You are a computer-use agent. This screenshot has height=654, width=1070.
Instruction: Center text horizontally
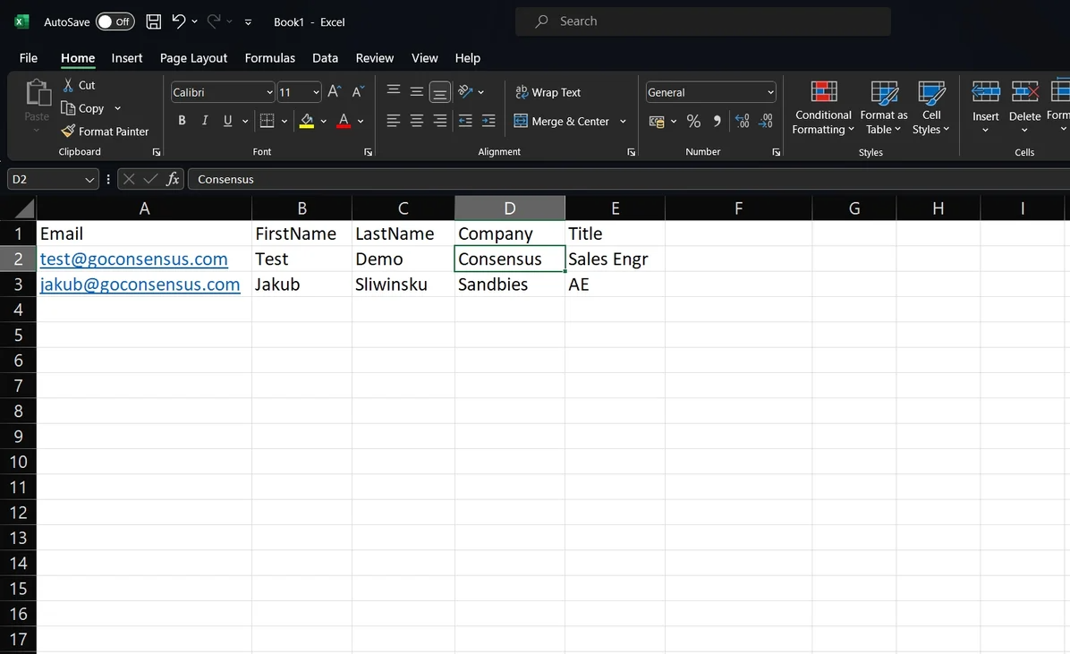(x=416, y=121)
